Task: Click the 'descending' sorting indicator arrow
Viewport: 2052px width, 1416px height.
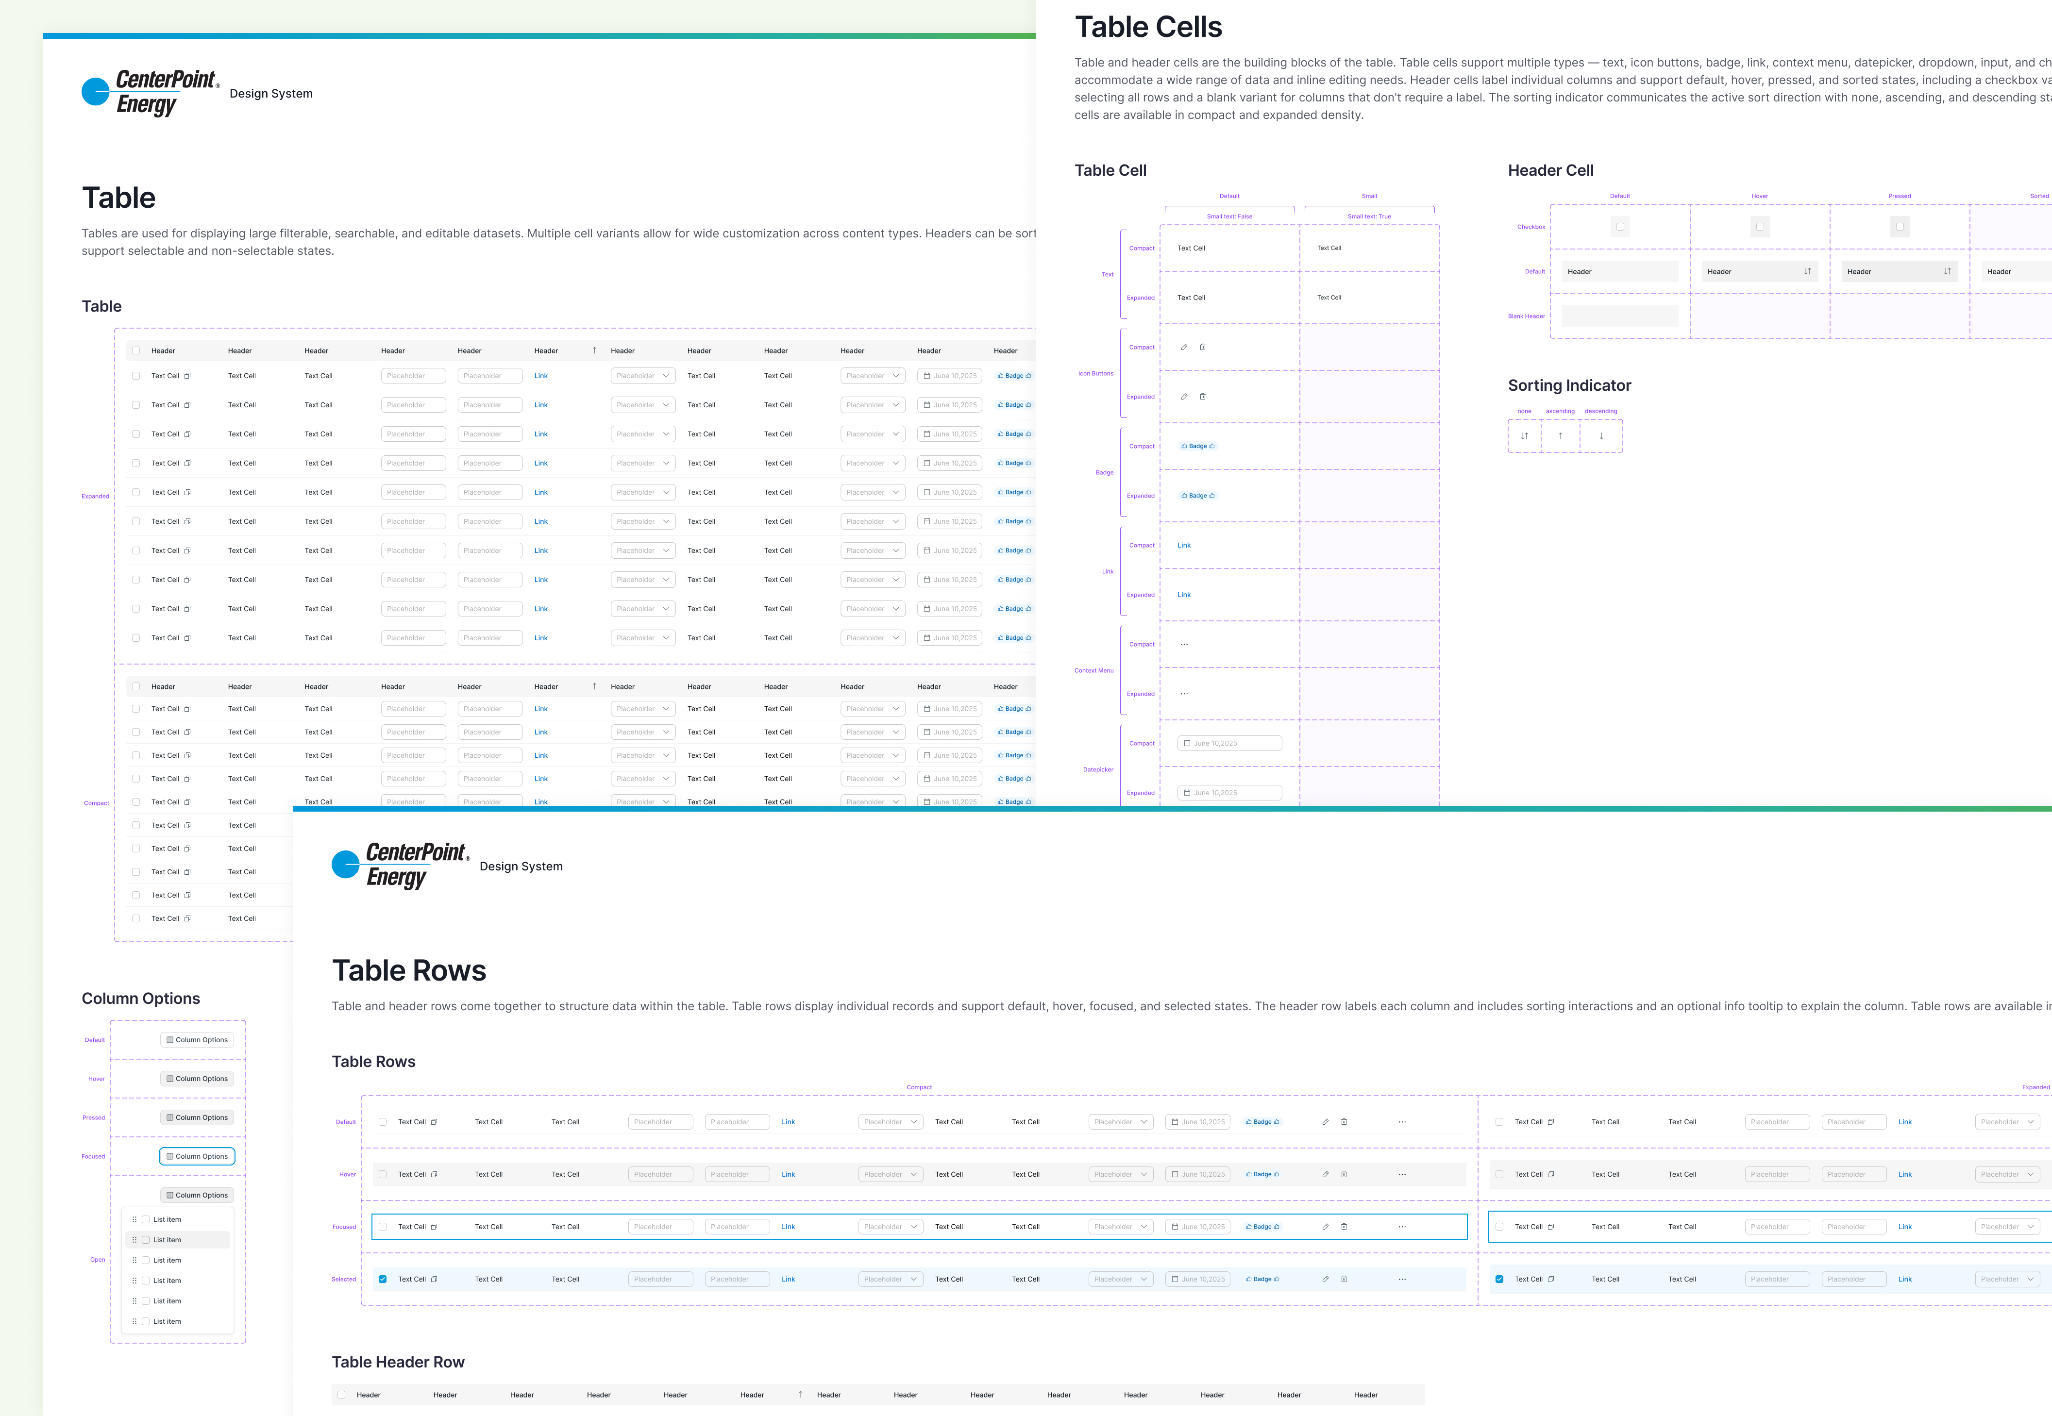Action: point(1601,435)
